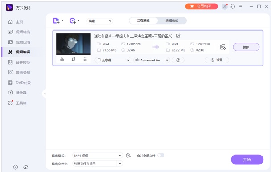
Task: Open the 输出格式 MP4 视频 dropdown
Action: (x=98, y=156)
